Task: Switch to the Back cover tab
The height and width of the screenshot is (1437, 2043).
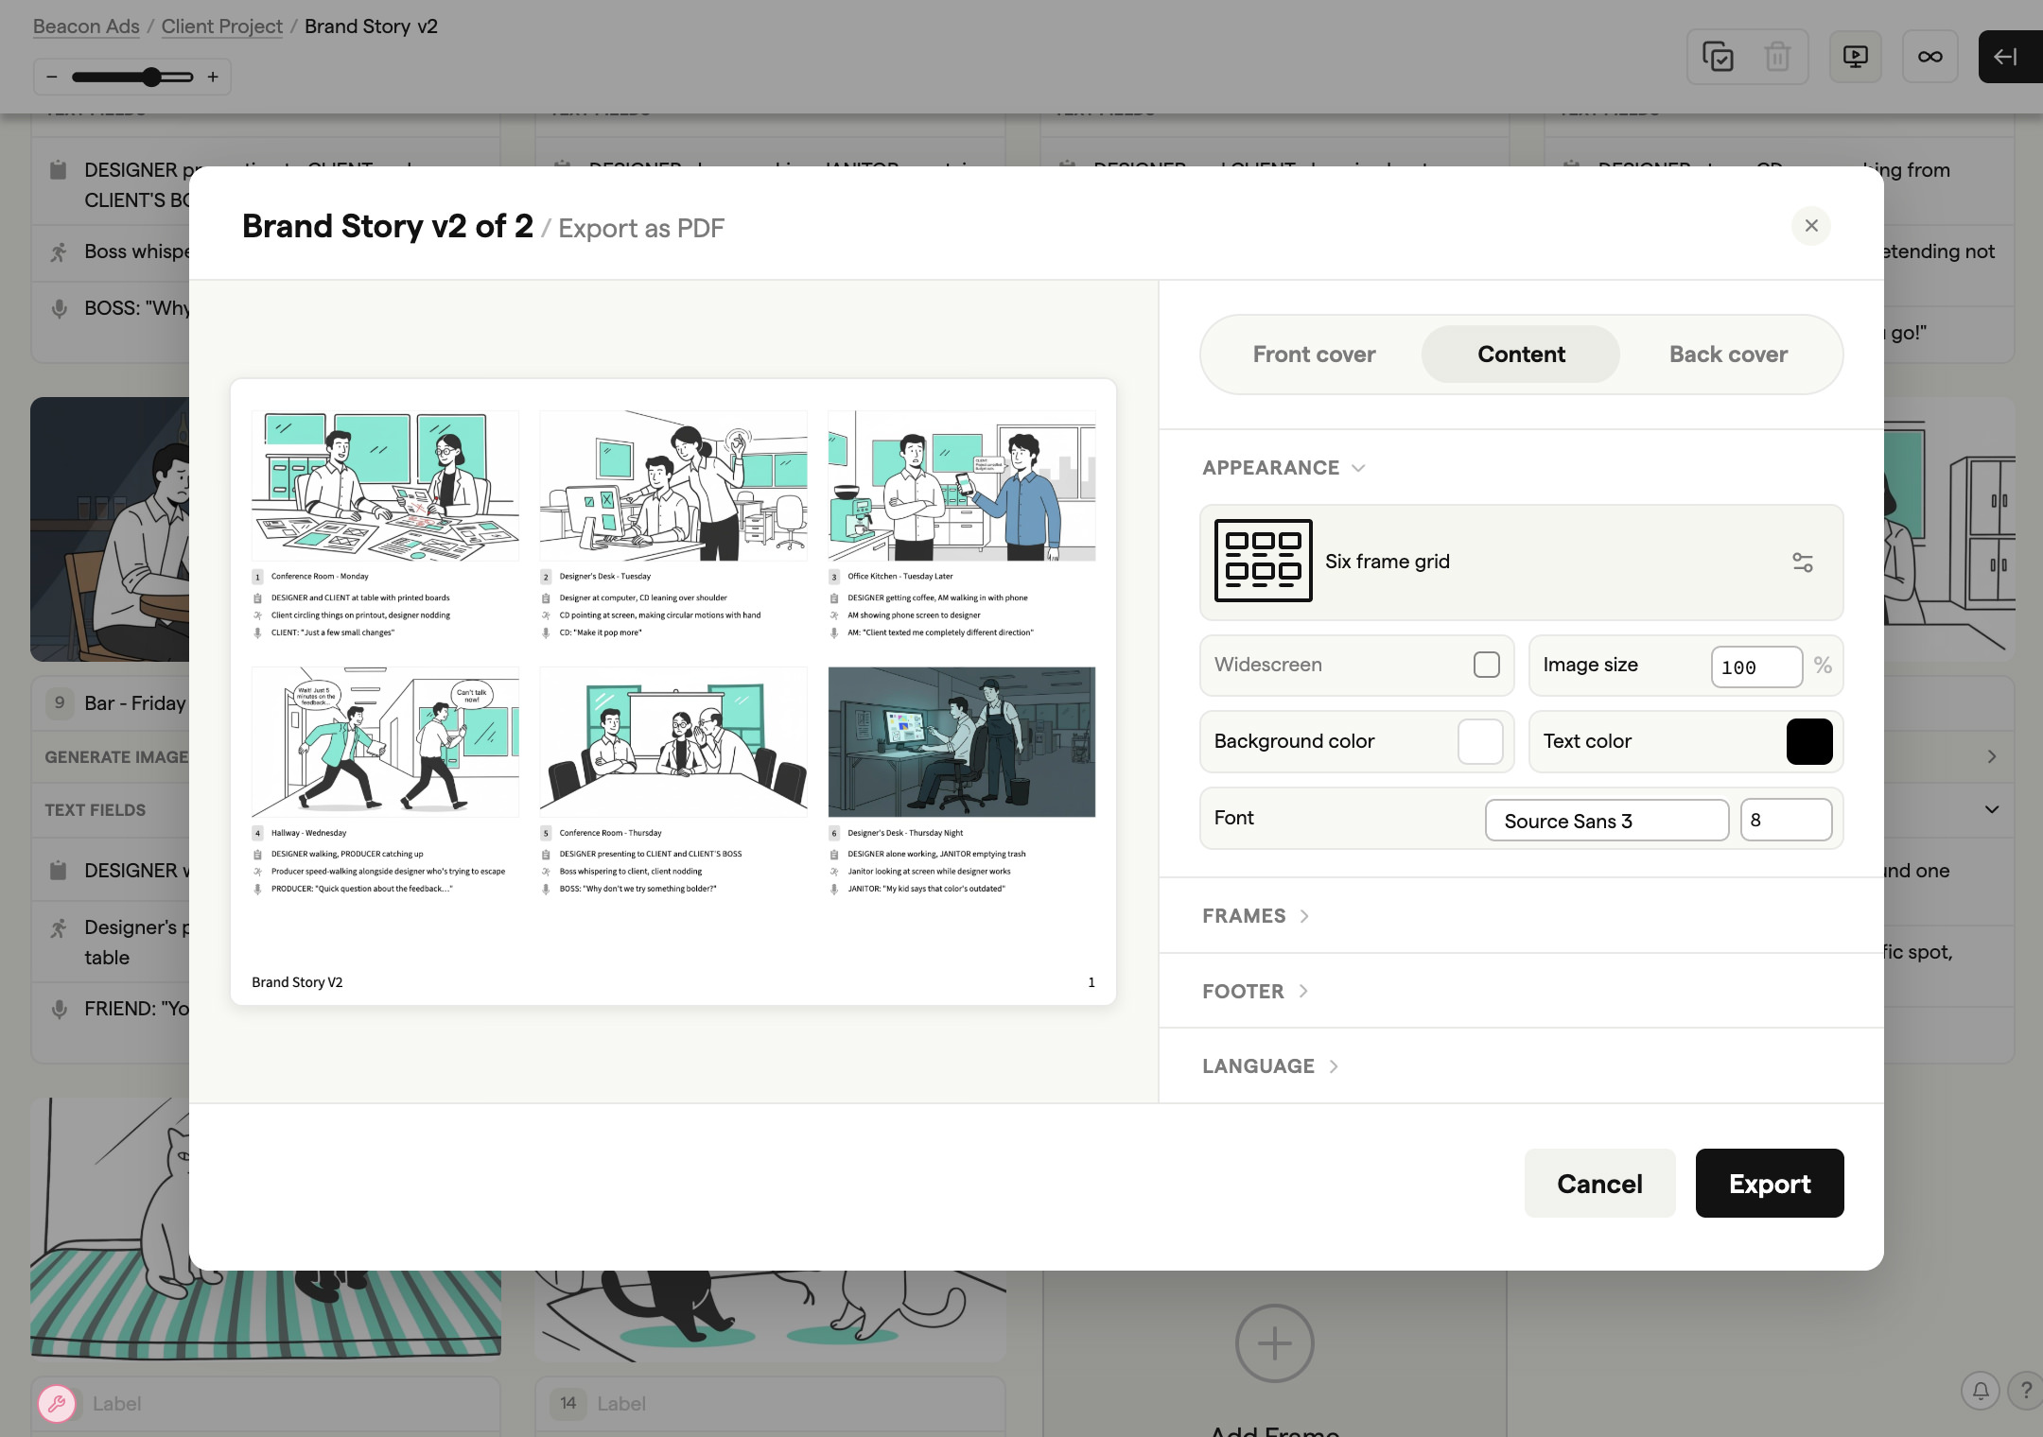Action: tap(1728, 354)
